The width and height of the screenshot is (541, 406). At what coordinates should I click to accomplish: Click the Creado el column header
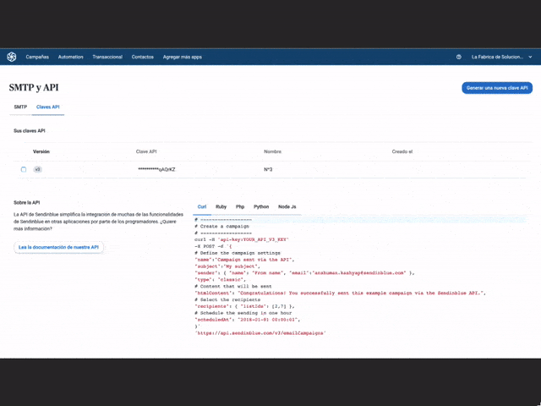pyautogui.click(x=402, y=151)
